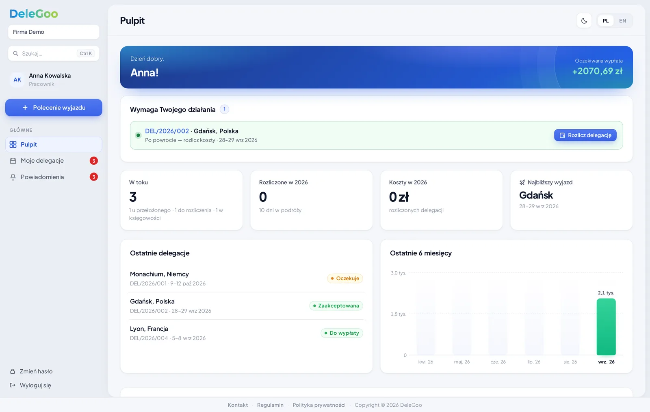Image resolution: width=650 pixels, height=412 pixels.
Task: Open the Najbliższy wyjazd Gdańsk card
Action: [572, 200]
